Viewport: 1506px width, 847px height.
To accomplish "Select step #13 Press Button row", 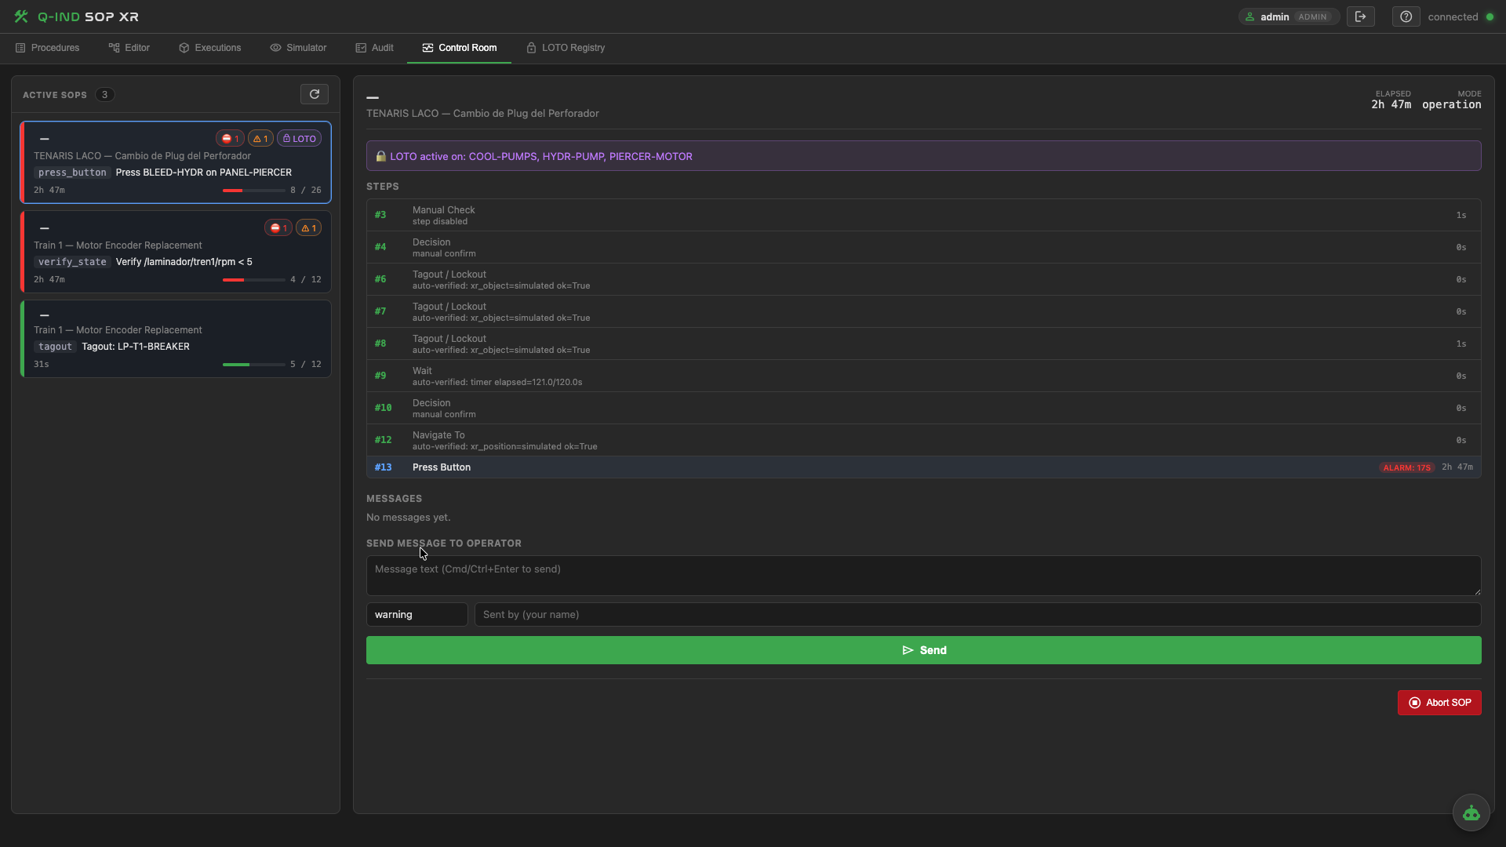I will click(923, 467).
